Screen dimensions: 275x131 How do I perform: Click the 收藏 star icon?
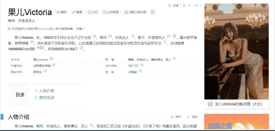click(169, 5)
